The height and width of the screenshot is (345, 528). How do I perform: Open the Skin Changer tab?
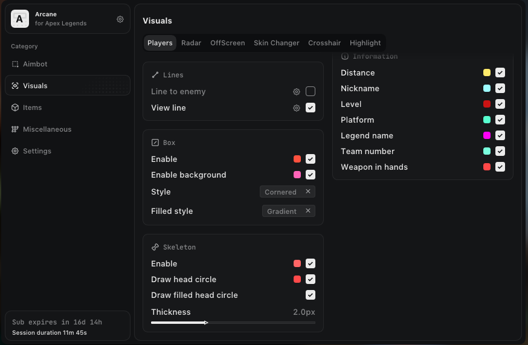[x=276, y=43]
